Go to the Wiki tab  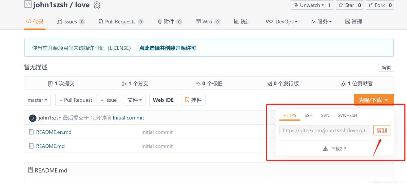[208, 22]
